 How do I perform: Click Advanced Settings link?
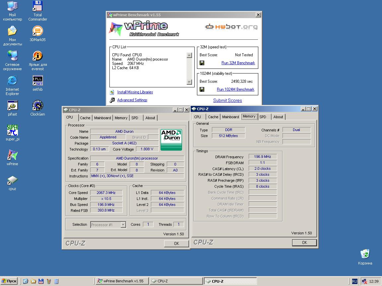point(132,100)
